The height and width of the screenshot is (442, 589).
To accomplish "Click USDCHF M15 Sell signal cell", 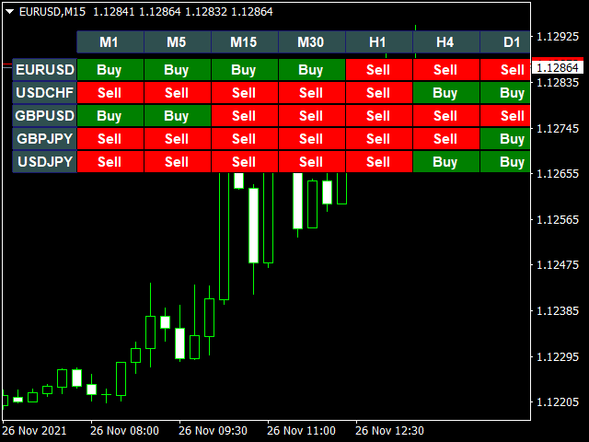I will click(245, 92).
